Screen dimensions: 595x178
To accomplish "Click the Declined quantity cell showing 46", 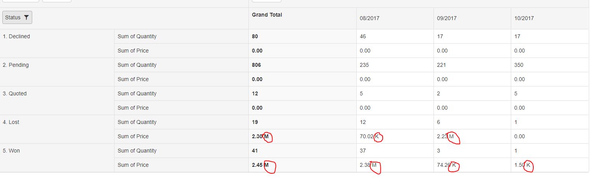I will pos(363,36).
